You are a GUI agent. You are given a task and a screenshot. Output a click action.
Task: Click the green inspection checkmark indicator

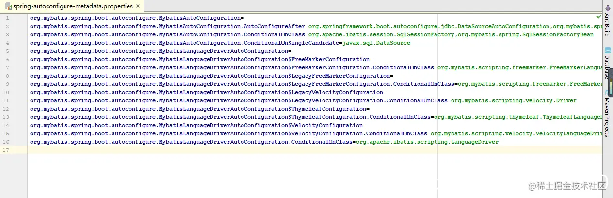click(x=598, y=17)
